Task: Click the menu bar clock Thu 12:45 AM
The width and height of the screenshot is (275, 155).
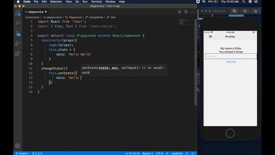Action: pos(230,2)
